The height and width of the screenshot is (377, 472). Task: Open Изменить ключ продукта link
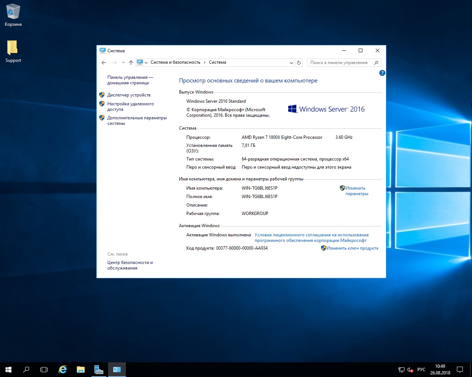click(352, 248)
